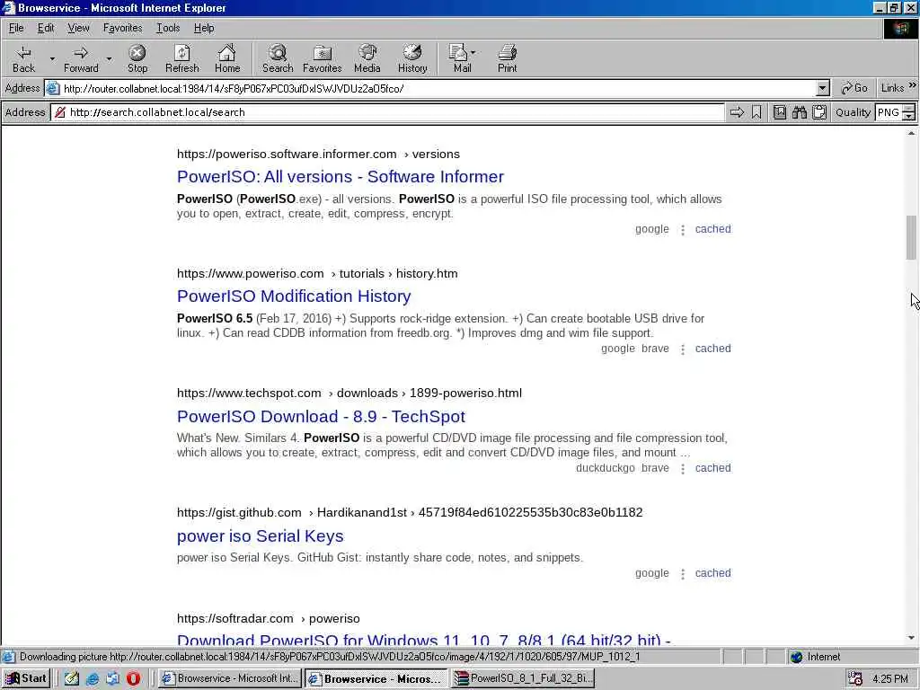Screen dimensions: 920x690
Task: Click the Quality stepper arrows
Action: (x=909, y=112)
